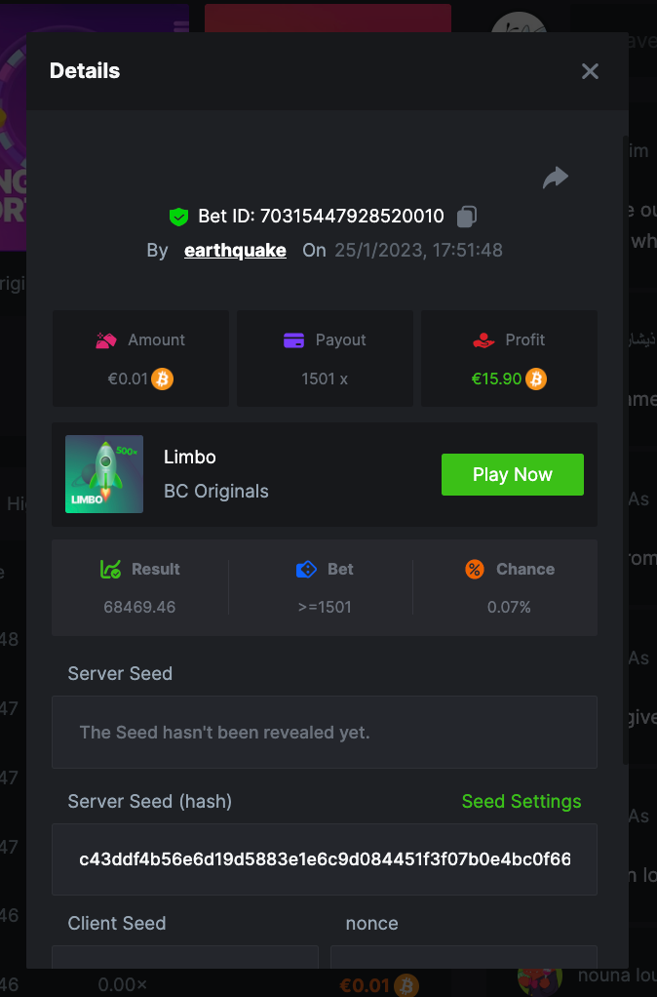Image resolution: width=657 pixels, height=997 pixels.
Task: Click the Bitcoin icon beside €0.01 amount
Action: 163,379
